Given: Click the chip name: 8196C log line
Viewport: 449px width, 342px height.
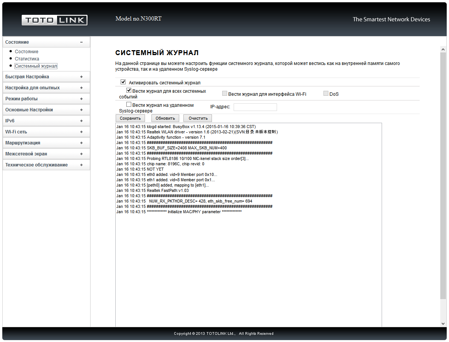Looking at the screenshot, I should coord(160,164).
